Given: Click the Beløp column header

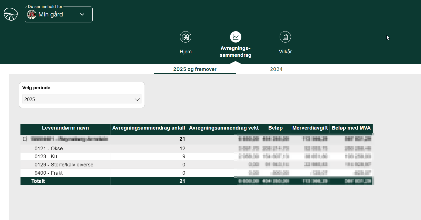Looking at the screenshot, I should point(275,128).
